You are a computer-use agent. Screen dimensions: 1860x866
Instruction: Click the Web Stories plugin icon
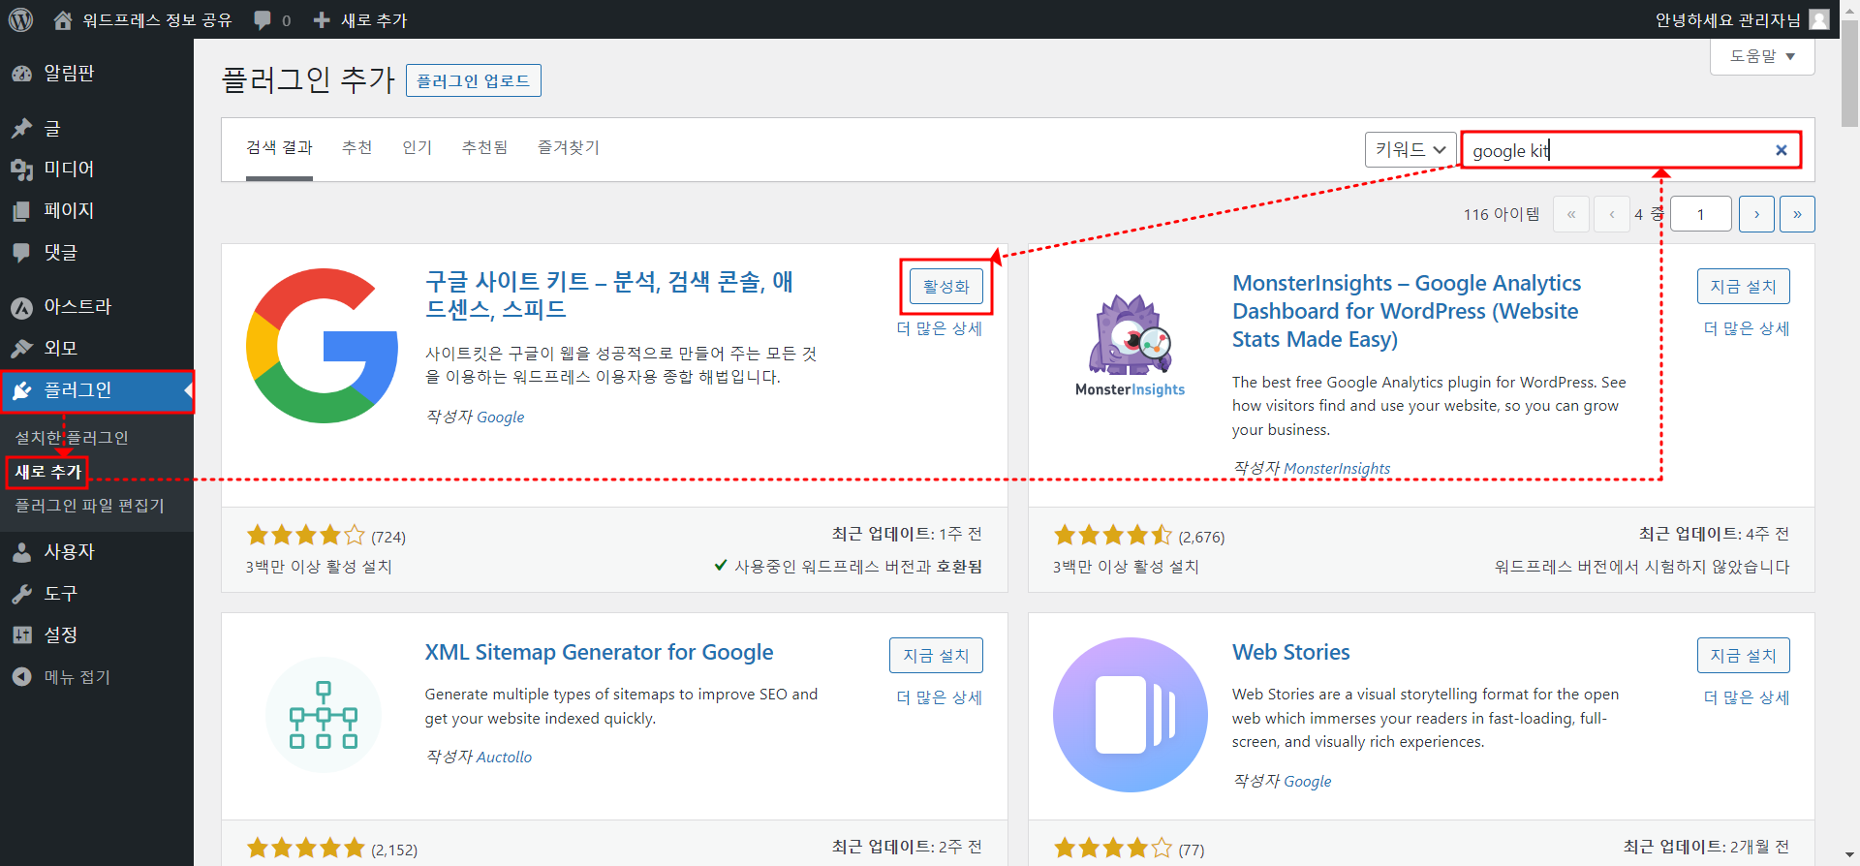coord(1130,715)
